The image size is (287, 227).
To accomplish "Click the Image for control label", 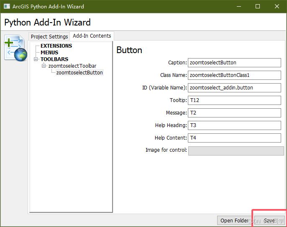I will pyautogui.click(x=166, y=150).
